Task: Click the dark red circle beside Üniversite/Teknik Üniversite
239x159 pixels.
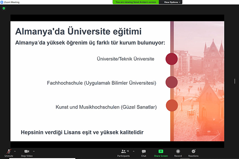Action: coord(171,59)
